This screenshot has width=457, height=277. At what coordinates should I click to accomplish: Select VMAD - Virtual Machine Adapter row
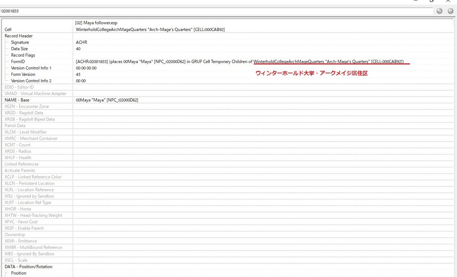35,94
